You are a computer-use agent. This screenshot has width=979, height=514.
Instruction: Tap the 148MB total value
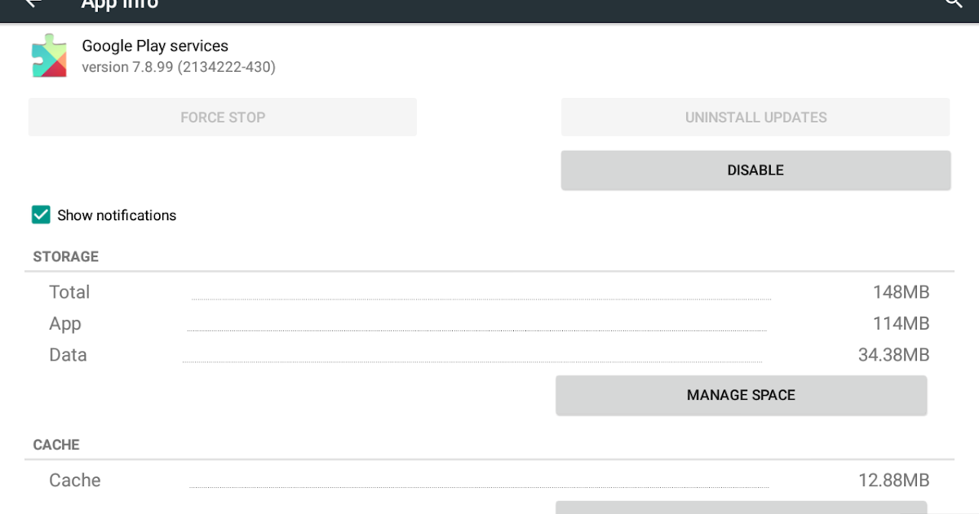(901, 292)
